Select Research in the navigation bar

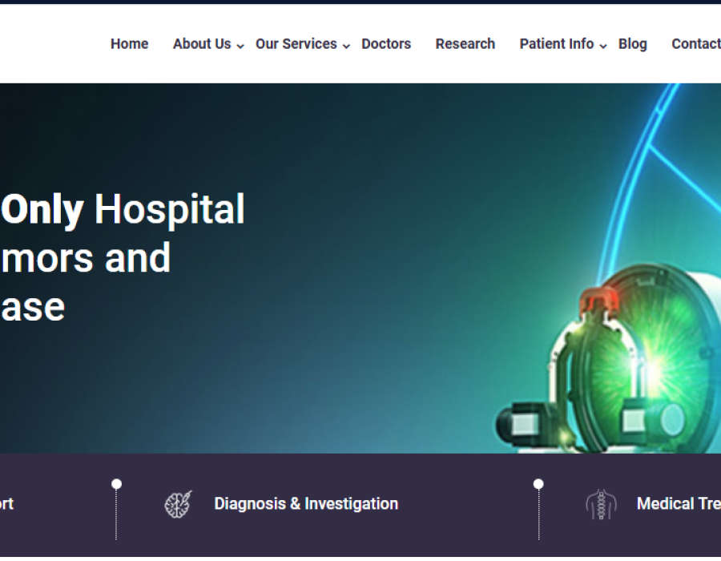point(465,44)
